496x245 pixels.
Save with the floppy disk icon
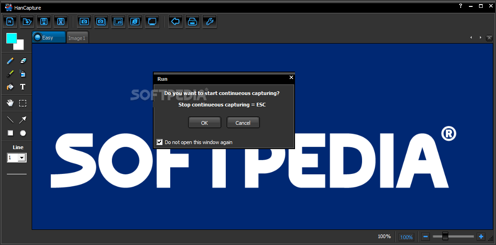44,22
